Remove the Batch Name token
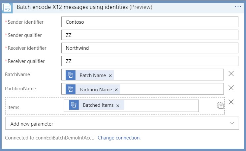The image size is (246, 151). click(x=110, y=75)
